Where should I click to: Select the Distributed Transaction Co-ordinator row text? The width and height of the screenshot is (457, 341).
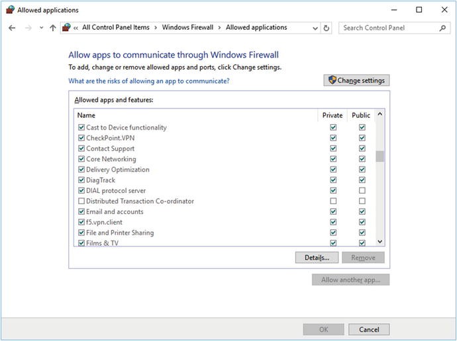140,201
